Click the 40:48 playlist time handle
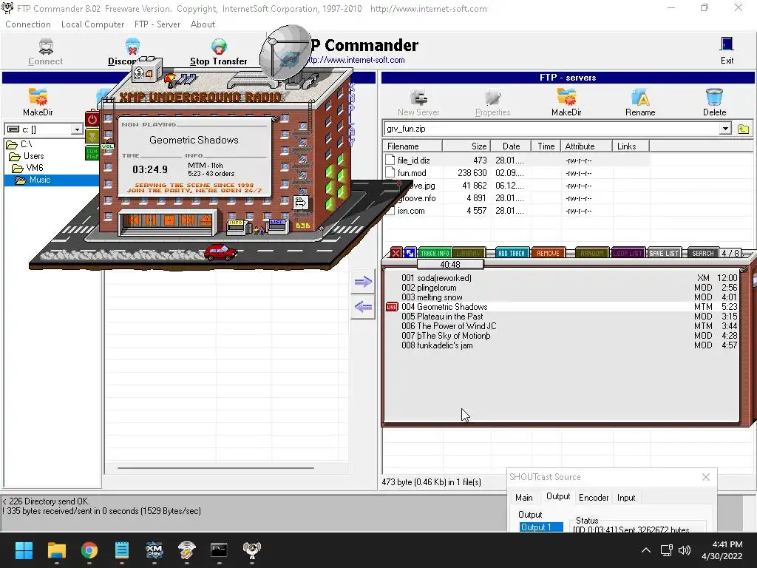The width and height of the screenshot is (757, 568). click(450, 265)
